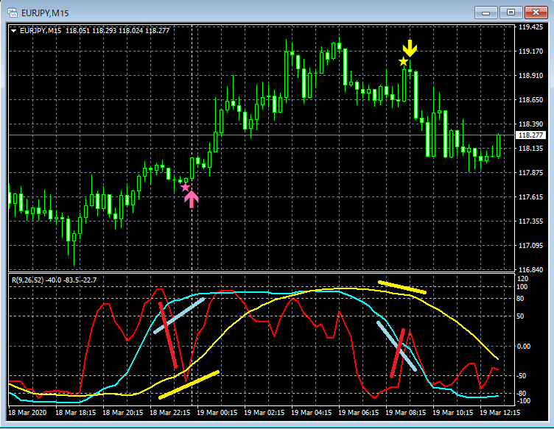Maximize the EURJPY,M15 chart window
This screenshot has width=554, height=429.
click(511, 13)
